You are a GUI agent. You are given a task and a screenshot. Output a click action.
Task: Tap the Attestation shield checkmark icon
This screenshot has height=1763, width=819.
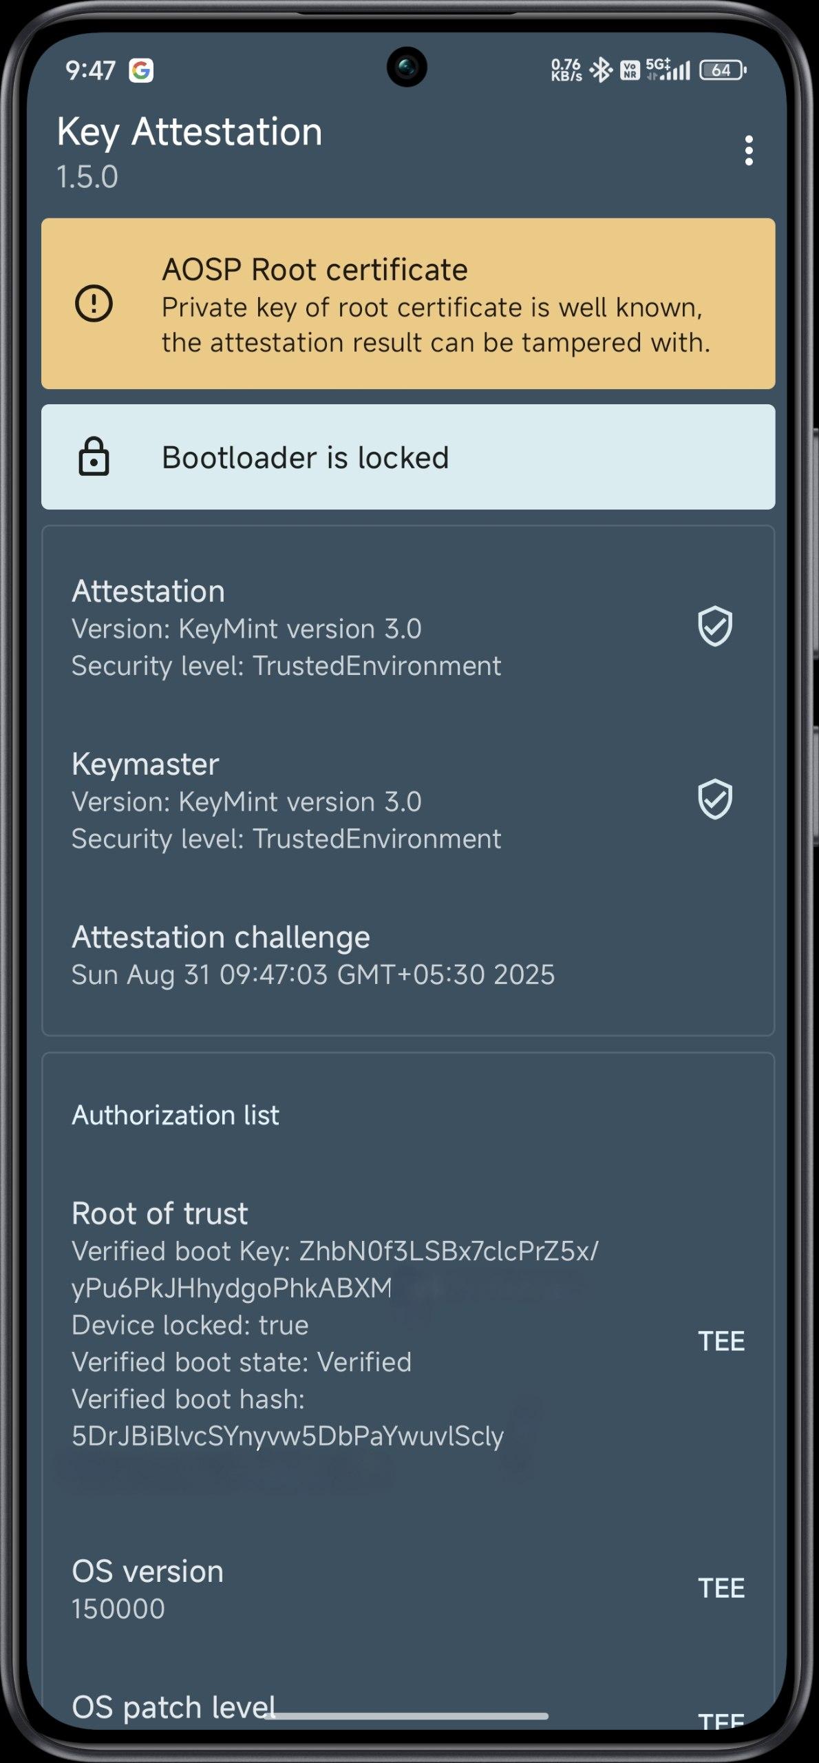[x=715, y=627]
